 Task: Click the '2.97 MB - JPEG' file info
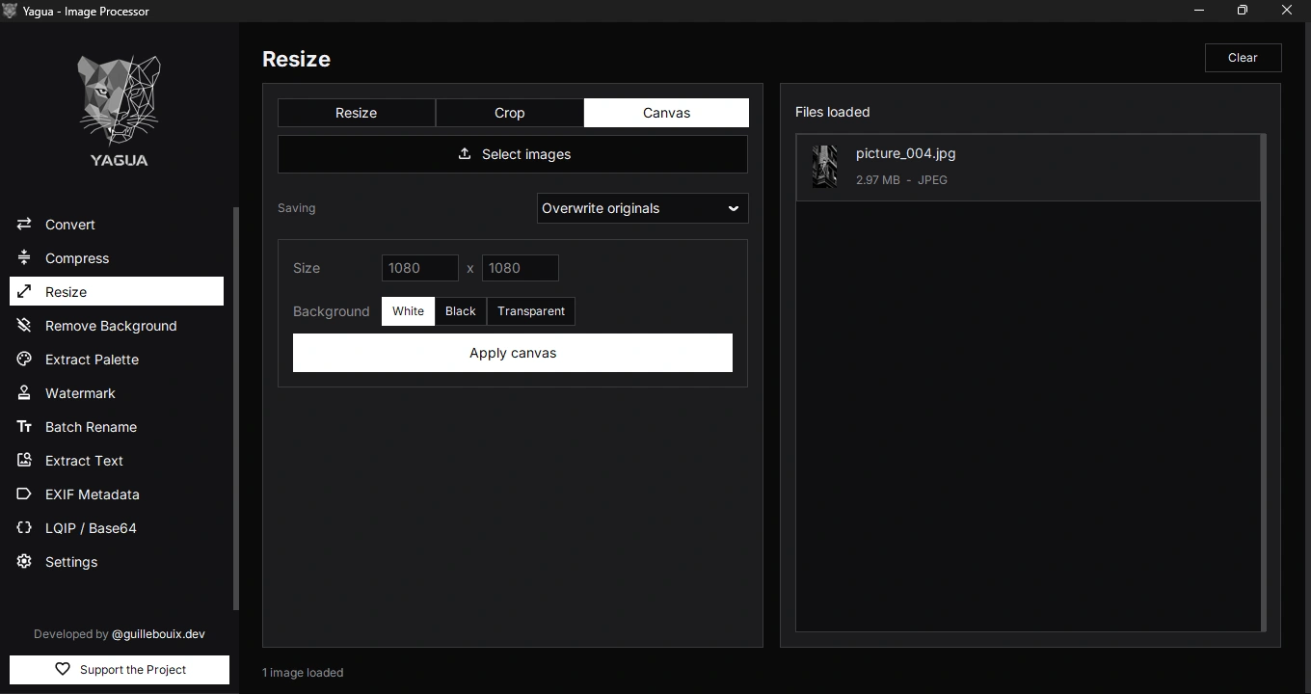901,180
